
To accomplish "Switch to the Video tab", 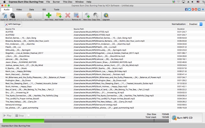I will [x=19, y=10].
